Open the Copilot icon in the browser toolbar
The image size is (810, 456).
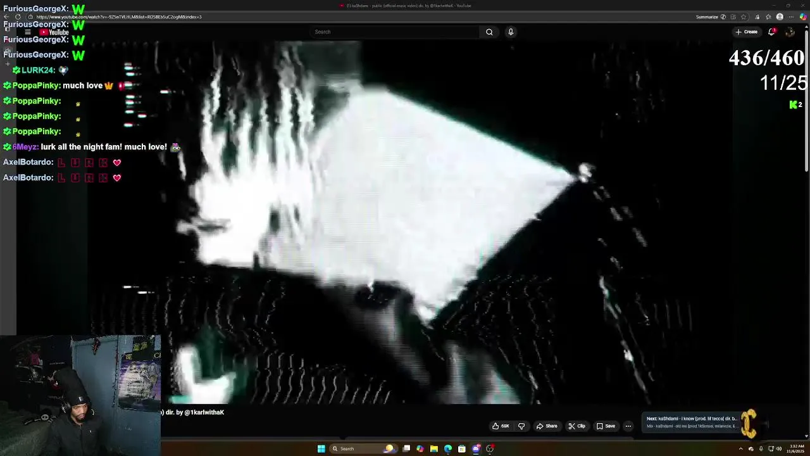pos(803,17)
